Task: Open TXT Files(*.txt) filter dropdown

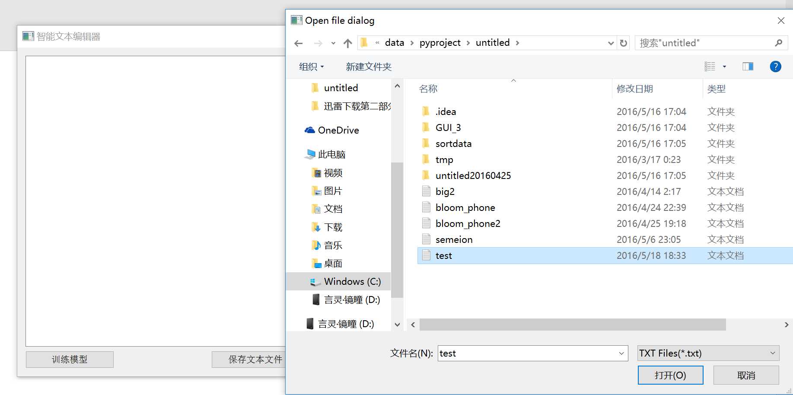Action: coord(708,353)
